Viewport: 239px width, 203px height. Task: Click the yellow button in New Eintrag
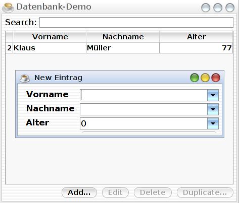point(205,78)
